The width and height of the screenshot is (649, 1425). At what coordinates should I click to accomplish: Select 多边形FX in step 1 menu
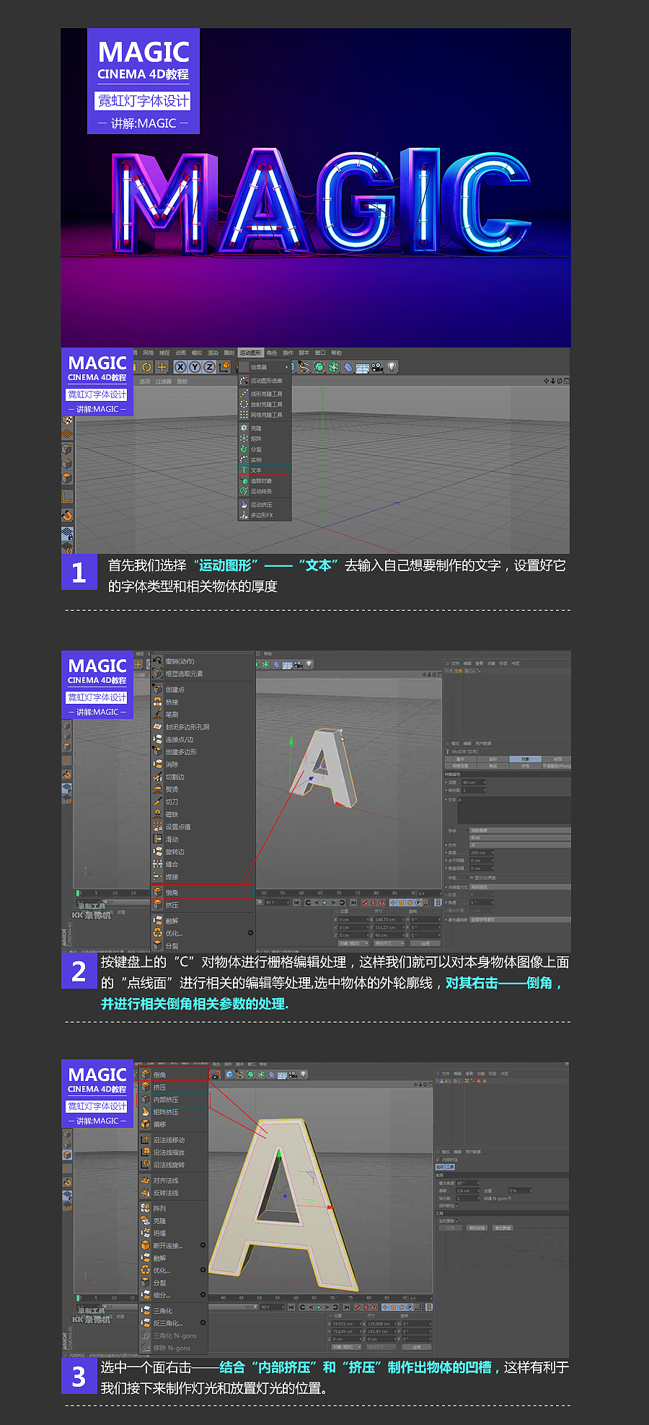pyautogui.click(x=265, y=515)
